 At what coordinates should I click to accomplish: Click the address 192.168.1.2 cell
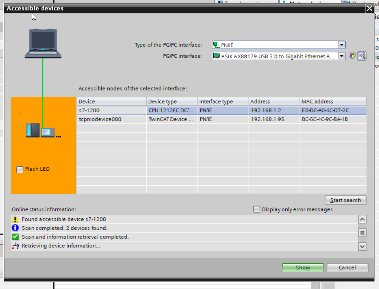(x=274, y=110)
